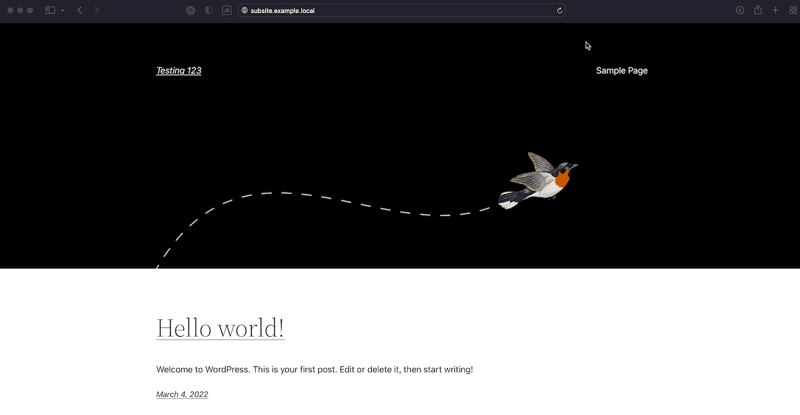Click the globe icon inside the address bar

(x=245, y=10)
